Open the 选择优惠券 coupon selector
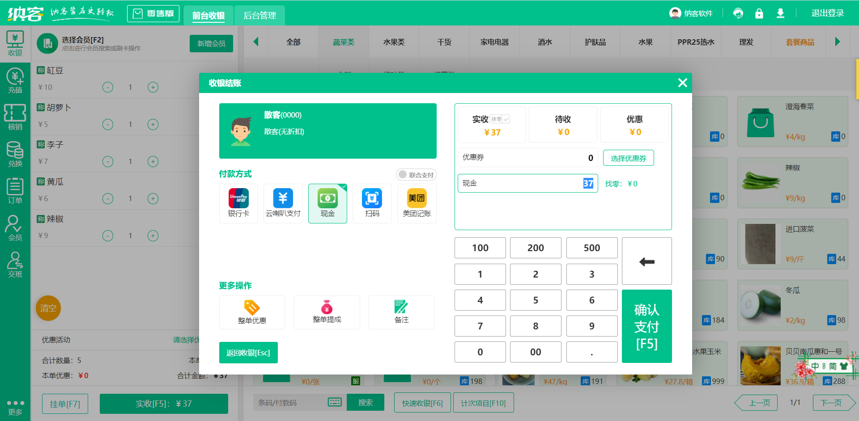The image size is (859, 421). pyautogui.click(x=628, y=157)
